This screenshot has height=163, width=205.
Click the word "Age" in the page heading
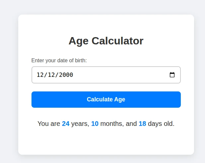(79, 41)
